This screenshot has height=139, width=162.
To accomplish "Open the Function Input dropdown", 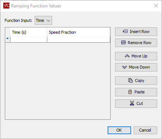I will [x=43, y=20].
